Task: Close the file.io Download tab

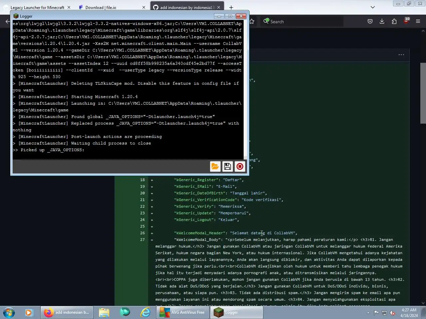Action: click(x=144, y=7)
